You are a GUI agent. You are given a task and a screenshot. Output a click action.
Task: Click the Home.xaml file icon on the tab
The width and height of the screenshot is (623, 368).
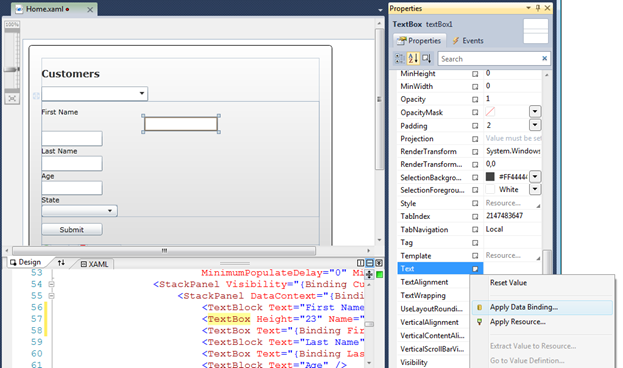(x=19, y=9)
